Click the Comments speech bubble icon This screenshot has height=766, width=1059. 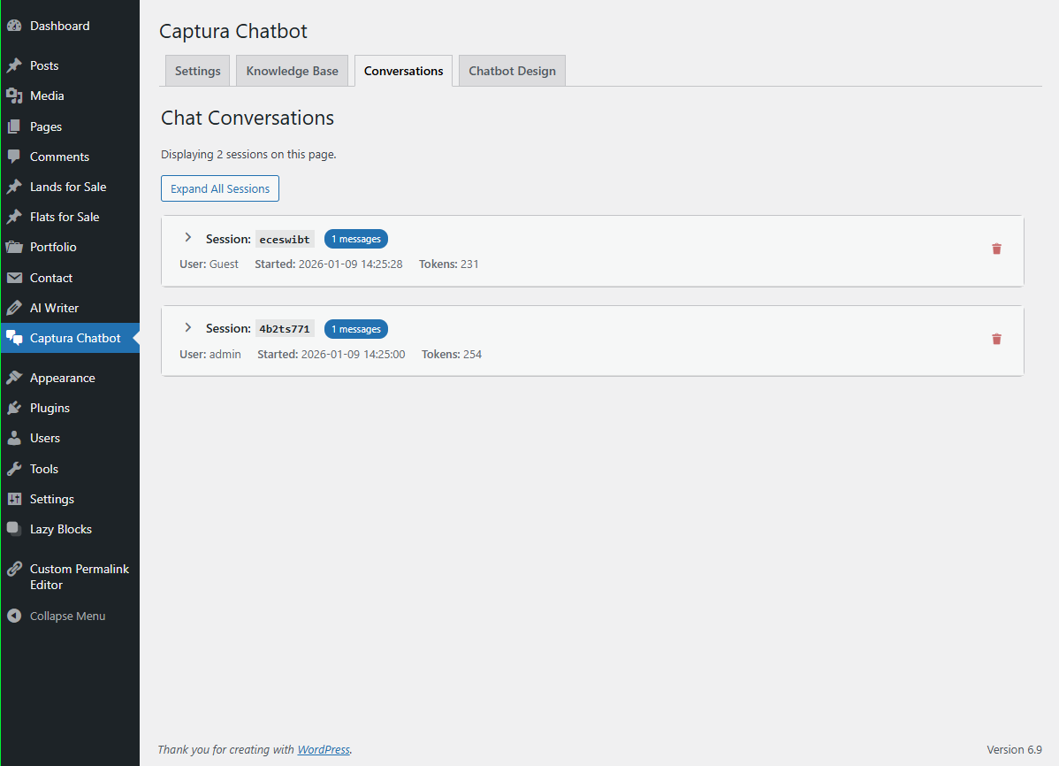click(14, 157)
